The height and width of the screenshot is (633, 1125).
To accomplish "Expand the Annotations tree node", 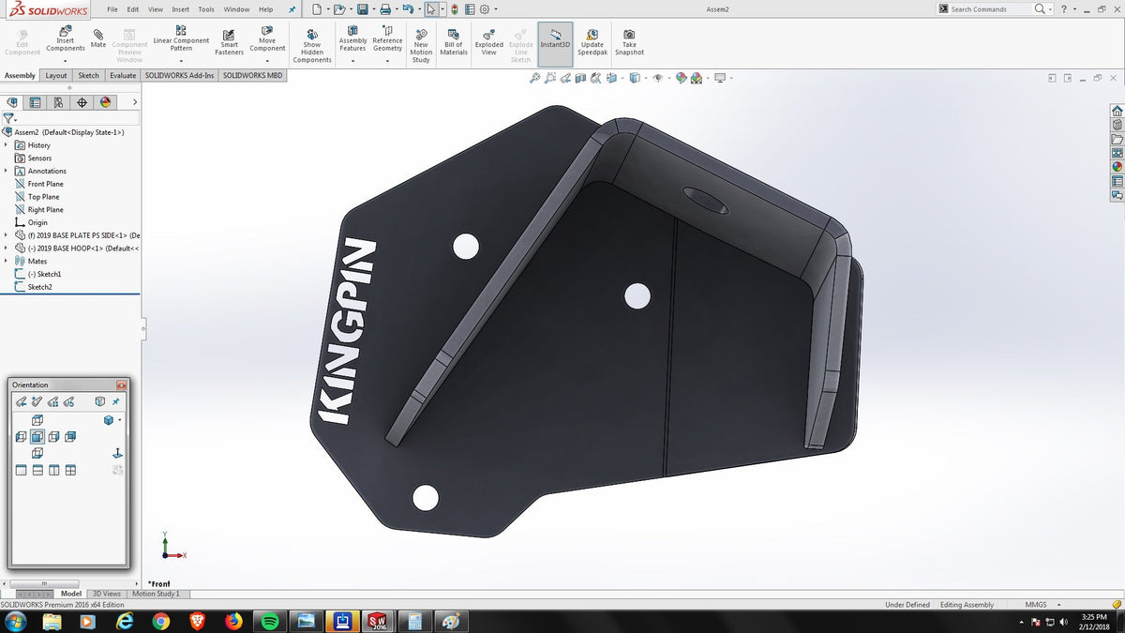I will point(7,171).
